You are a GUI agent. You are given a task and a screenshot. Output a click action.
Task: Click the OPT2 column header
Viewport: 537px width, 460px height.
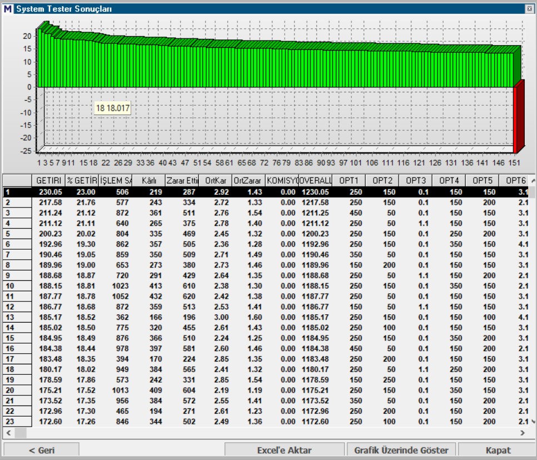click(382, 181)
